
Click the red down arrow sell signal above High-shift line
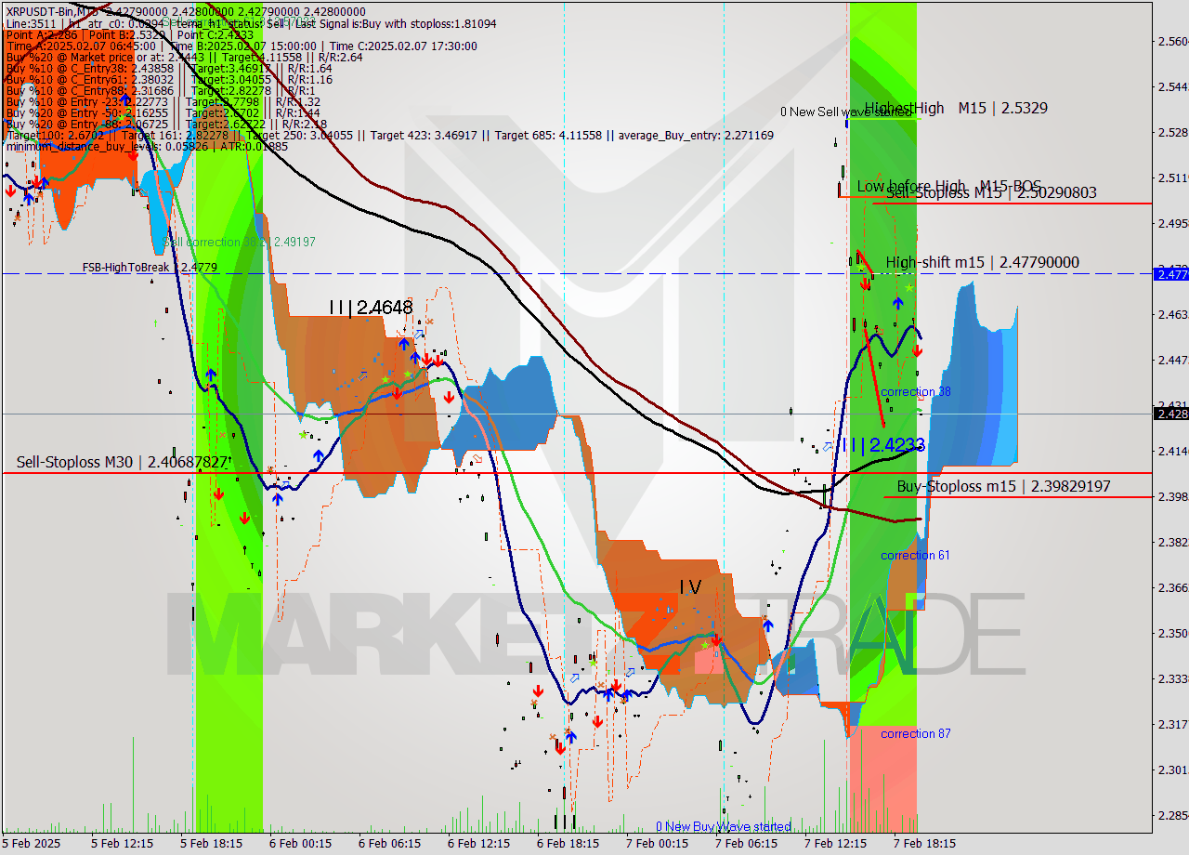865,283
